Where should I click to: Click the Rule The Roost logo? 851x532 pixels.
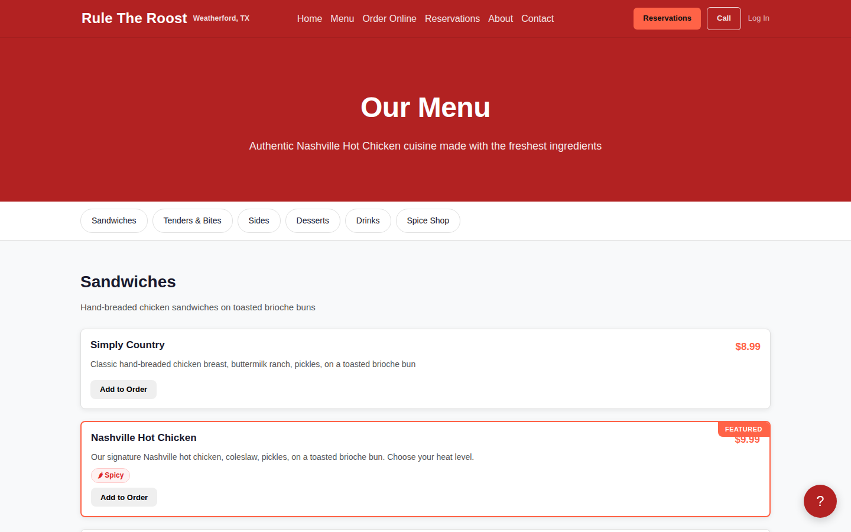(x=134, y=18)
